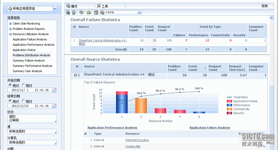Click the refresh report icon

[68, 12]
